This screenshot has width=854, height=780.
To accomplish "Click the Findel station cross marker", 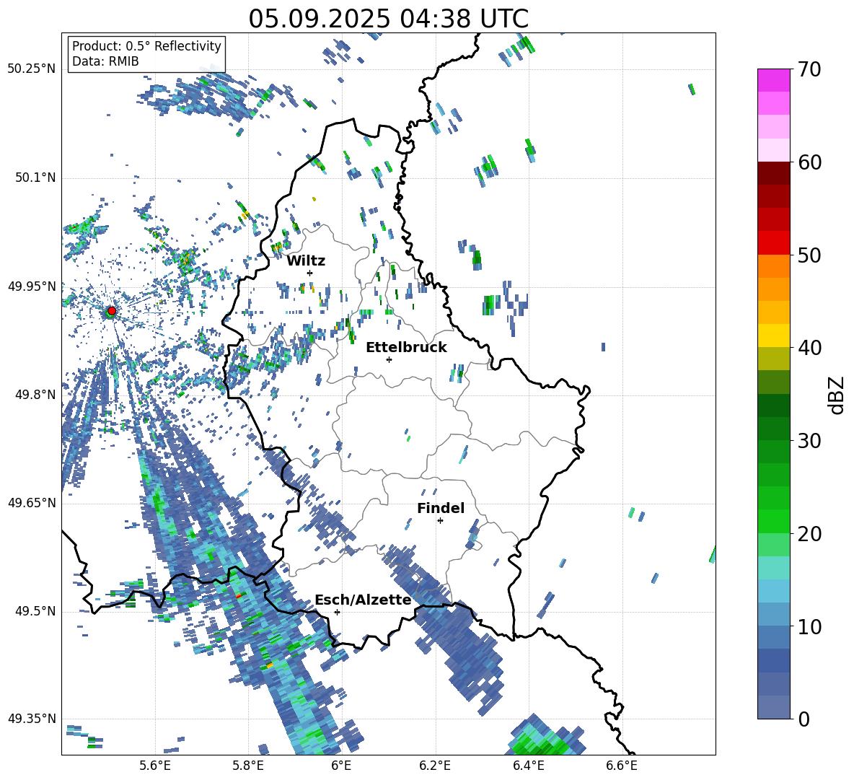I will coord(440,521).
